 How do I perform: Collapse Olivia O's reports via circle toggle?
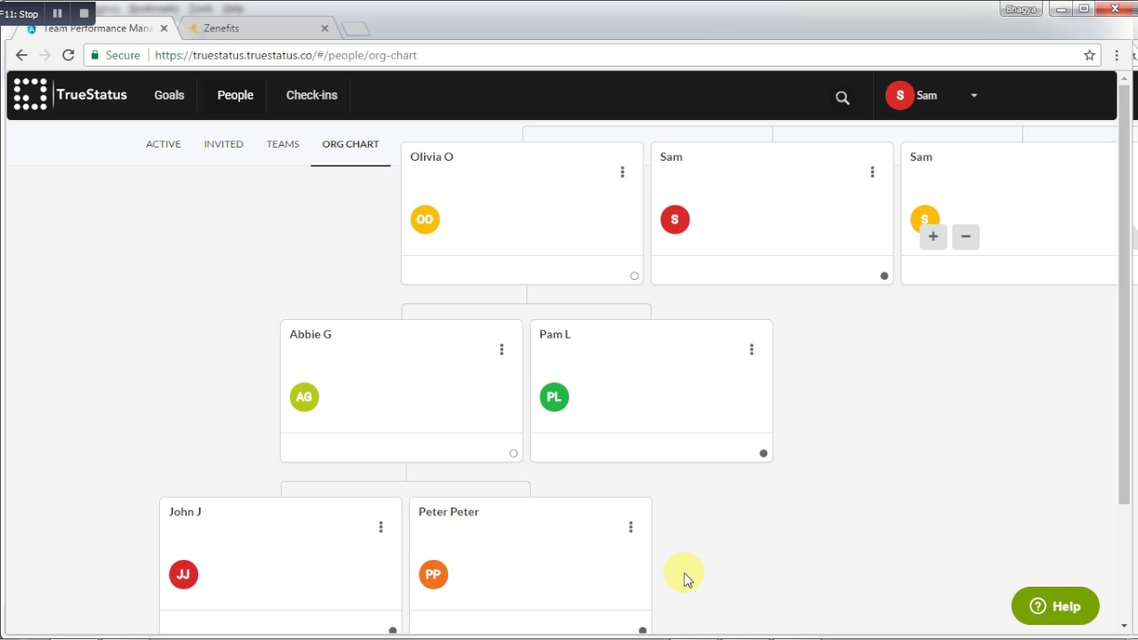coord(634,276)
